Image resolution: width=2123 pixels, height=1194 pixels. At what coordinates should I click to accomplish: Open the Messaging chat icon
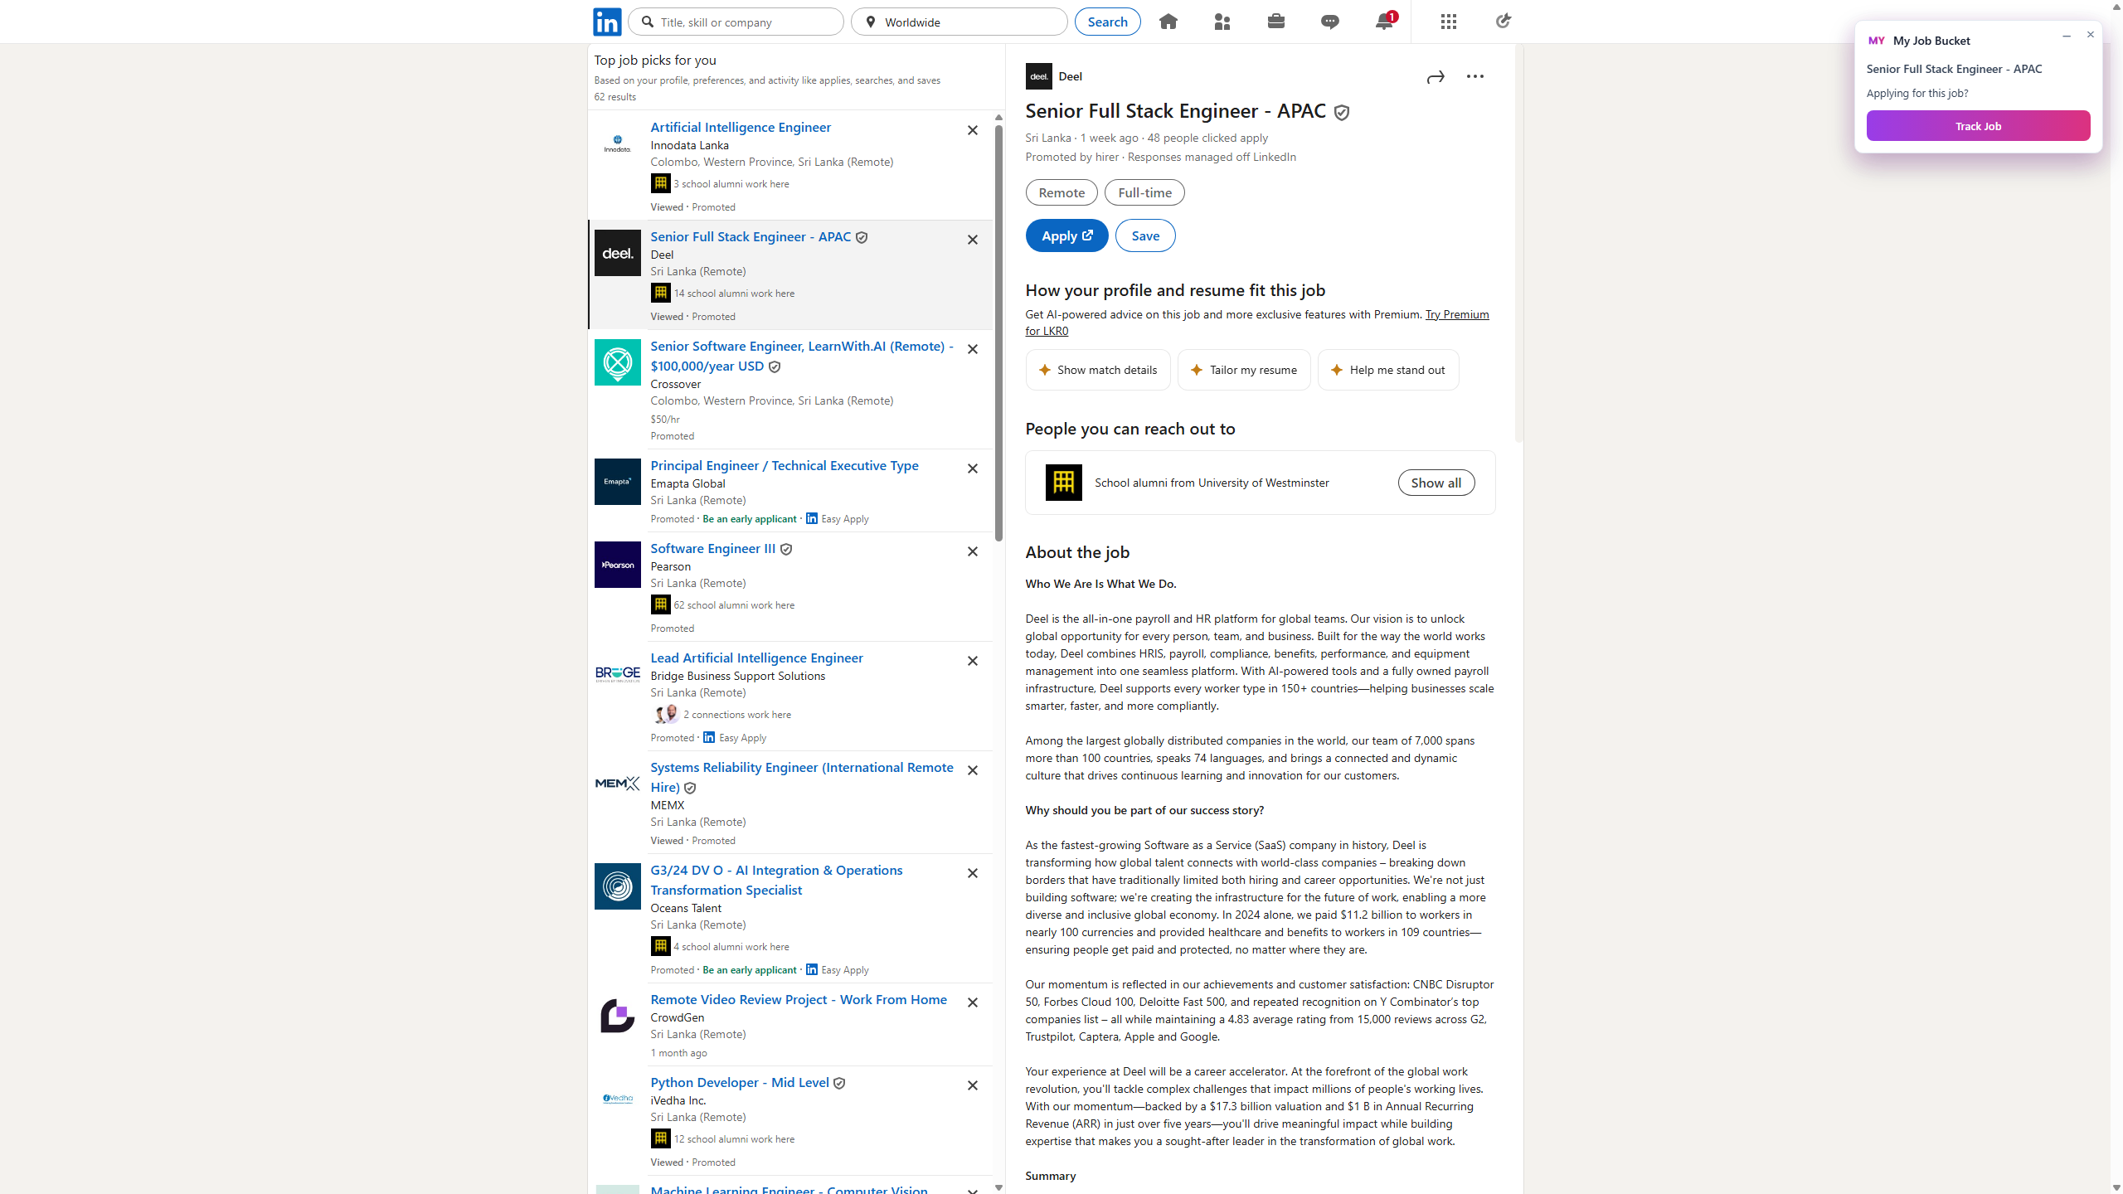click(x=1330, y=22)
